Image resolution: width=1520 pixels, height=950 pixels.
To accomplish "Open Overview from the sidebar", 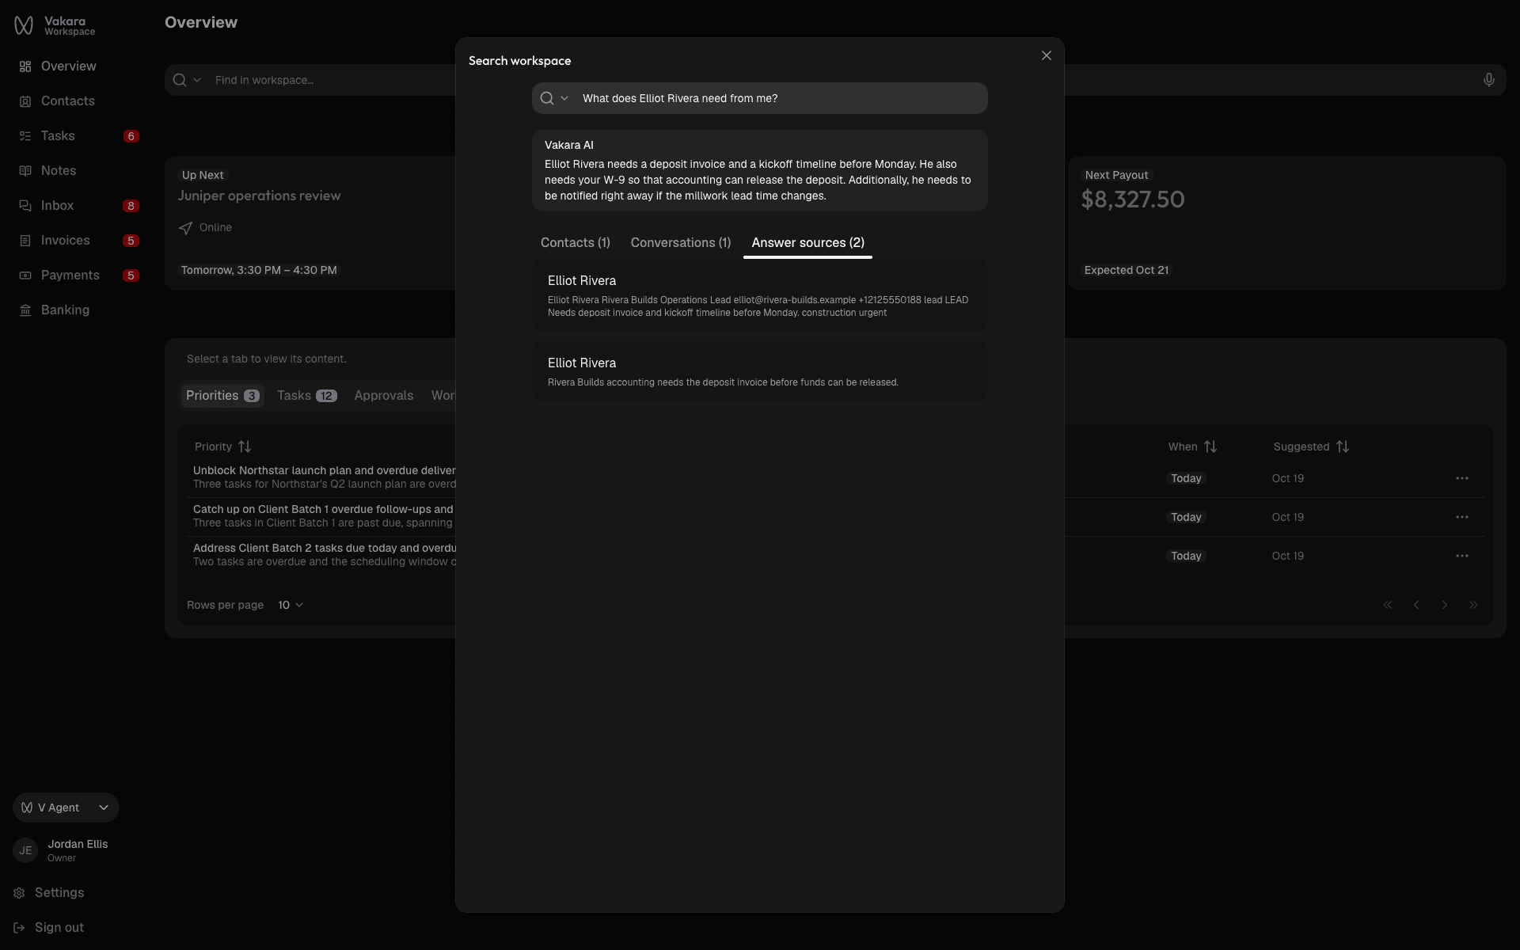I will (68, 66).
